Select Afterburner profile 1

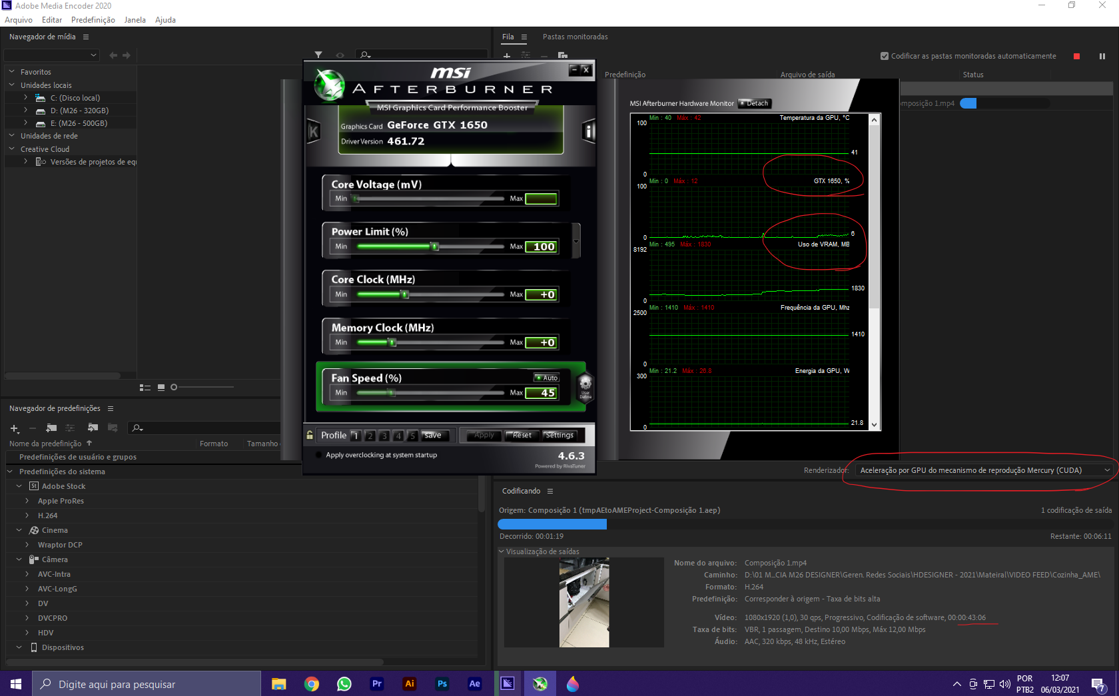click(x=356, y=436)
